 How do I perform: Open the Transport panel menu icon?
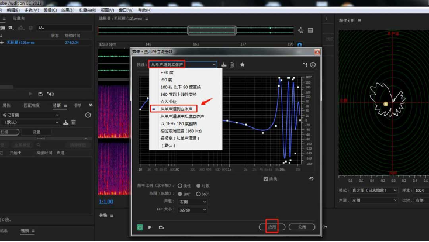(x=112, y=216)
